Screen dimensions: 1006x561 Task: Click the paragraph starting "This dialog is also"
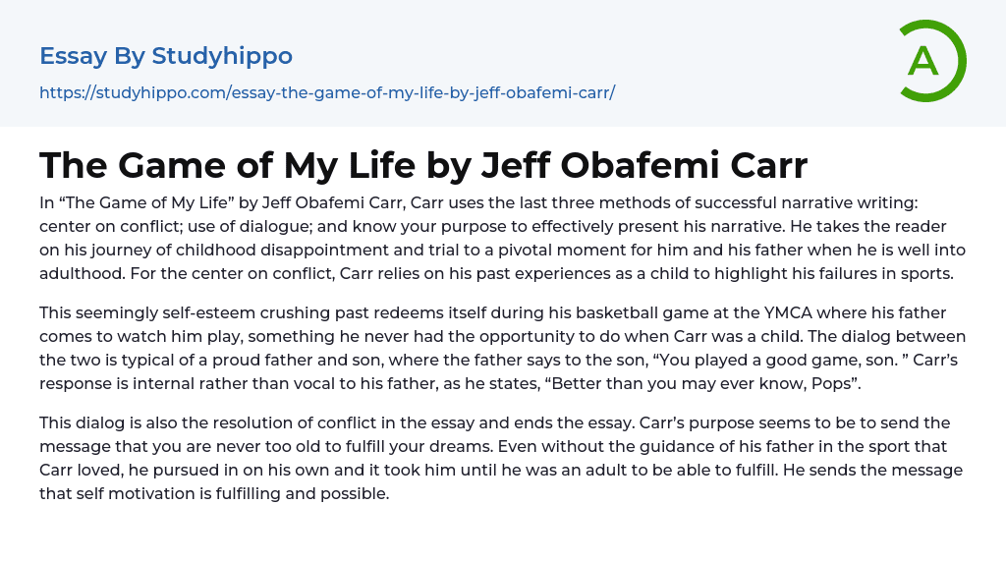pos(502,458)
